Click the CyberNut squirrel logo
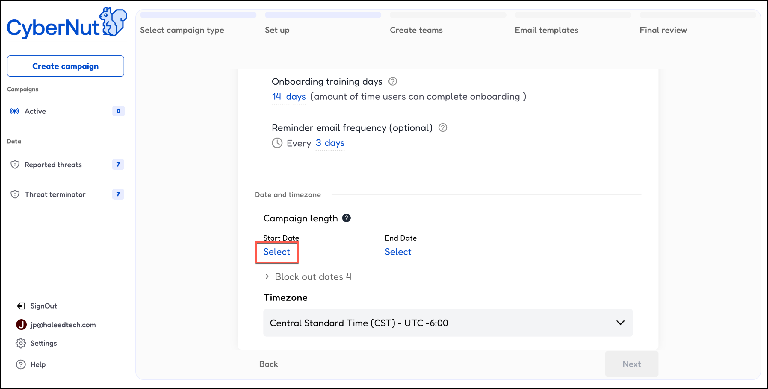768x389 pixels. 113,22
